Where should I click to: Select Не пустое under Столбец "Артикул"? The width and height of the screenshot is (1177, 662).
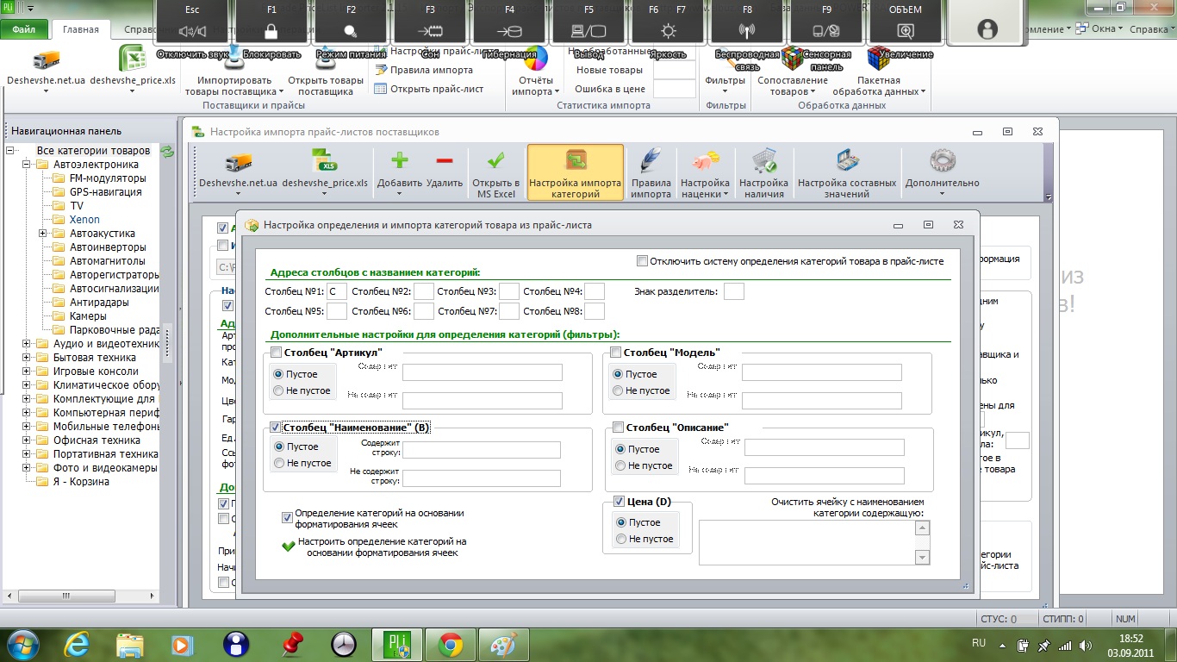point(278,390)
